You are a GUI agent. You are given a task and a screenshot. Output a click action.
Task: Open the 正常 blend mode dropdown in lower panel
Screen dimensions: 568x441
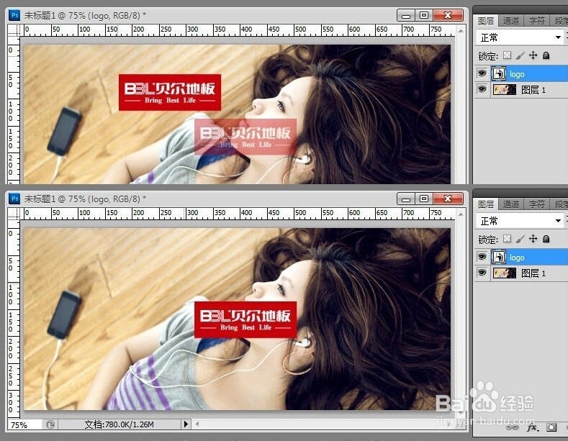tap(520, 220)
